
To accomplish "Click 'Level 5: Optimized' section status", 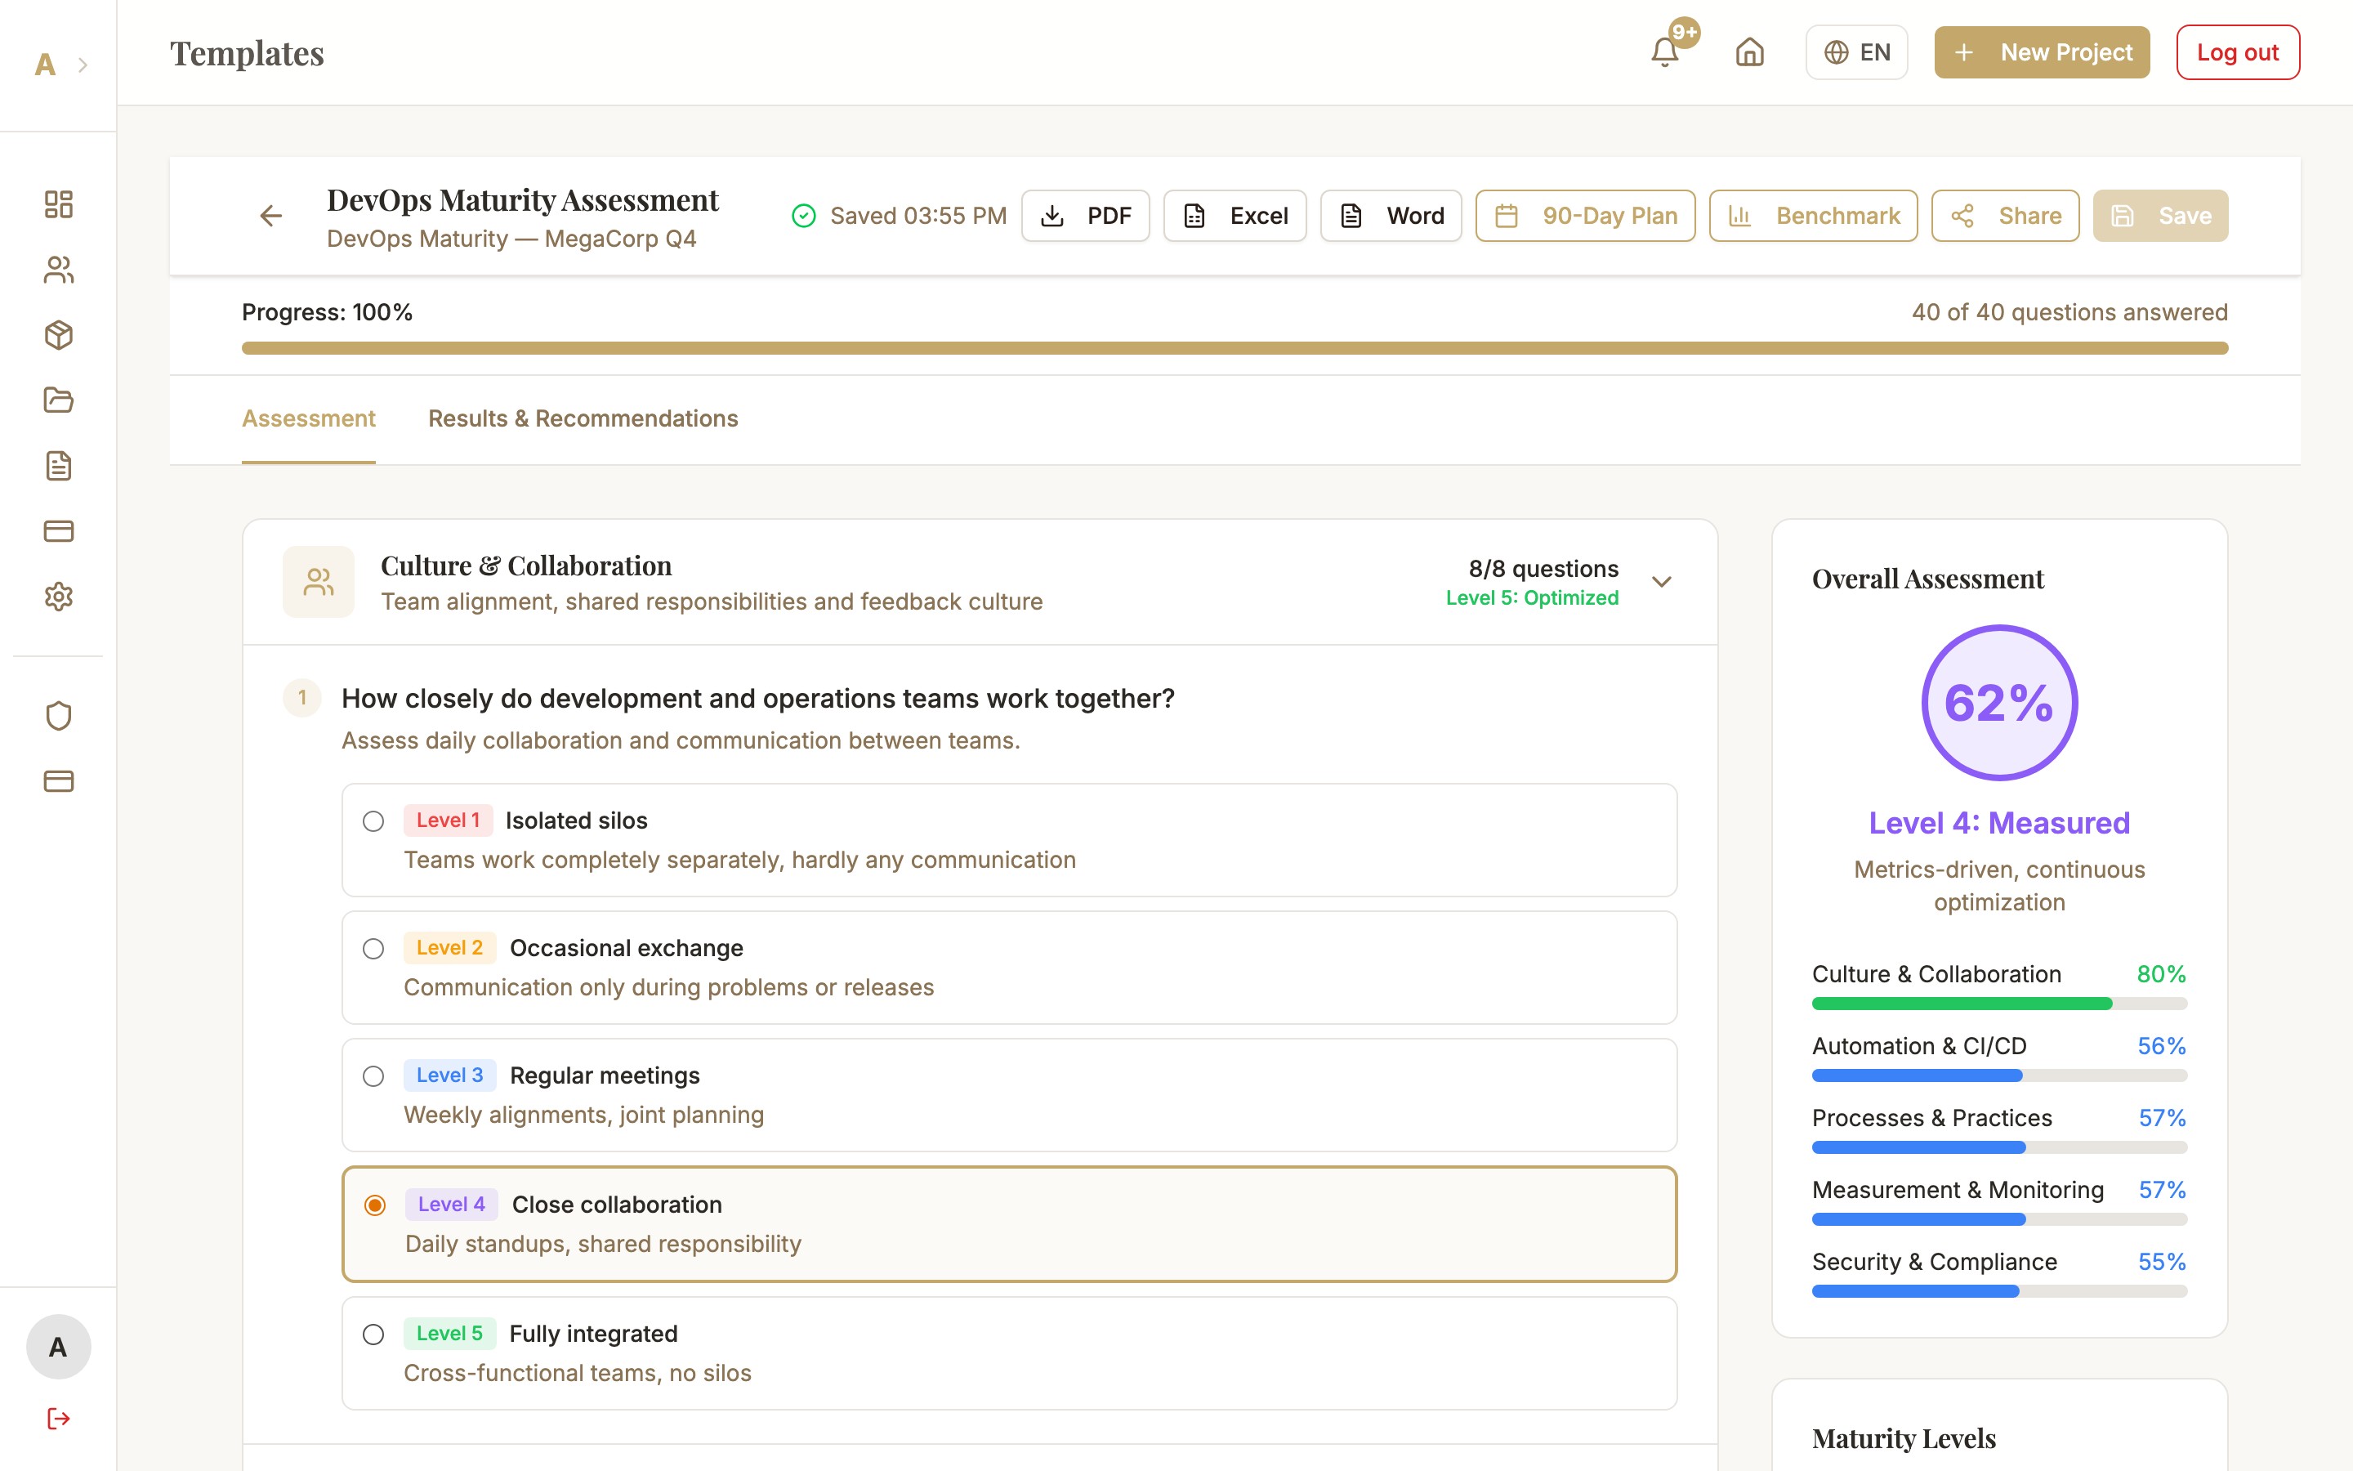I will pos(1533,598).
